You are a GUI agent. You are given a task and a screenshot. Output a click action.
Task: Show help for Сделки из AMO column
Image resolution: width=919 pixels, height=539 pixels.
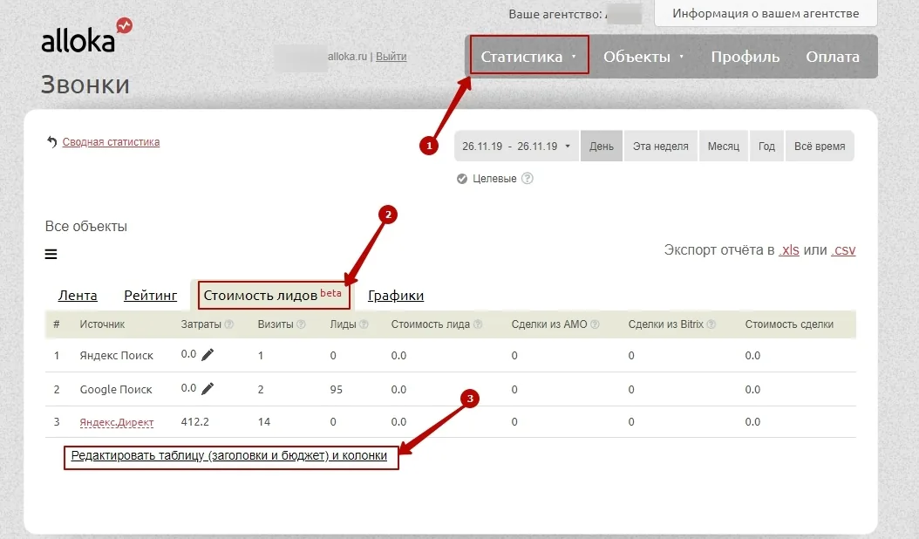click(595, 324)
